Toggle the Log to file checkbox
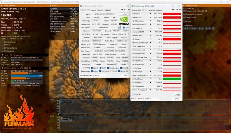This screenshot has width=231, height=133. (133, 94)
